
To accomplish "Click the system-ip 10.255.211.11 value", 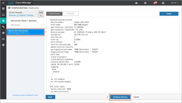I will [81, 35].
